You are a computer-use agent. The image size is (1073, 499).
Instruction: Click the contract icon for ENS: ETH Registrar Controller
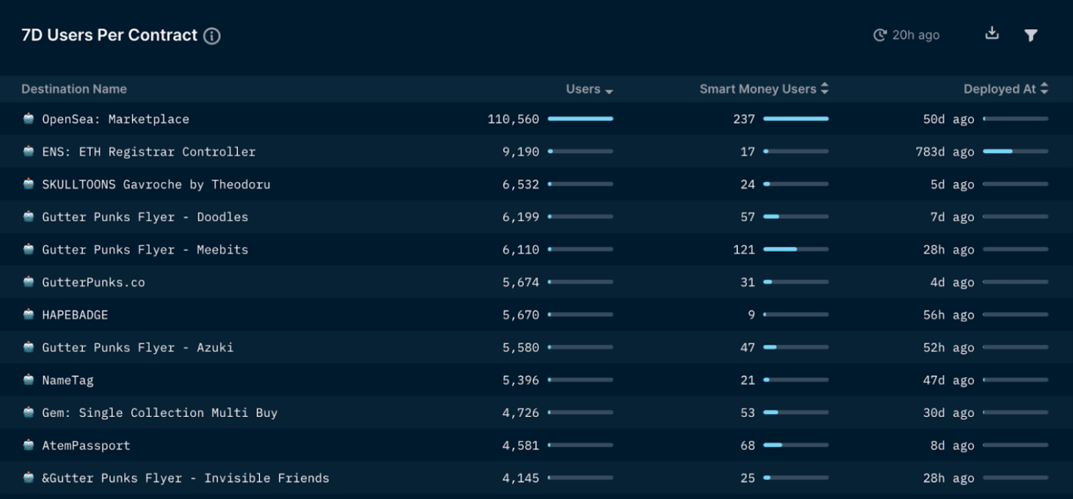click(29, 151)
